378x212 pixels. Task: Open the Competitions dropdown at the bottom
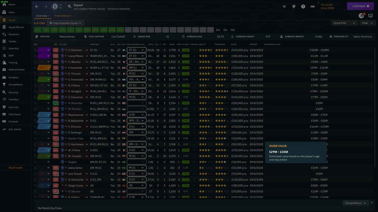[x=356, y=203]
